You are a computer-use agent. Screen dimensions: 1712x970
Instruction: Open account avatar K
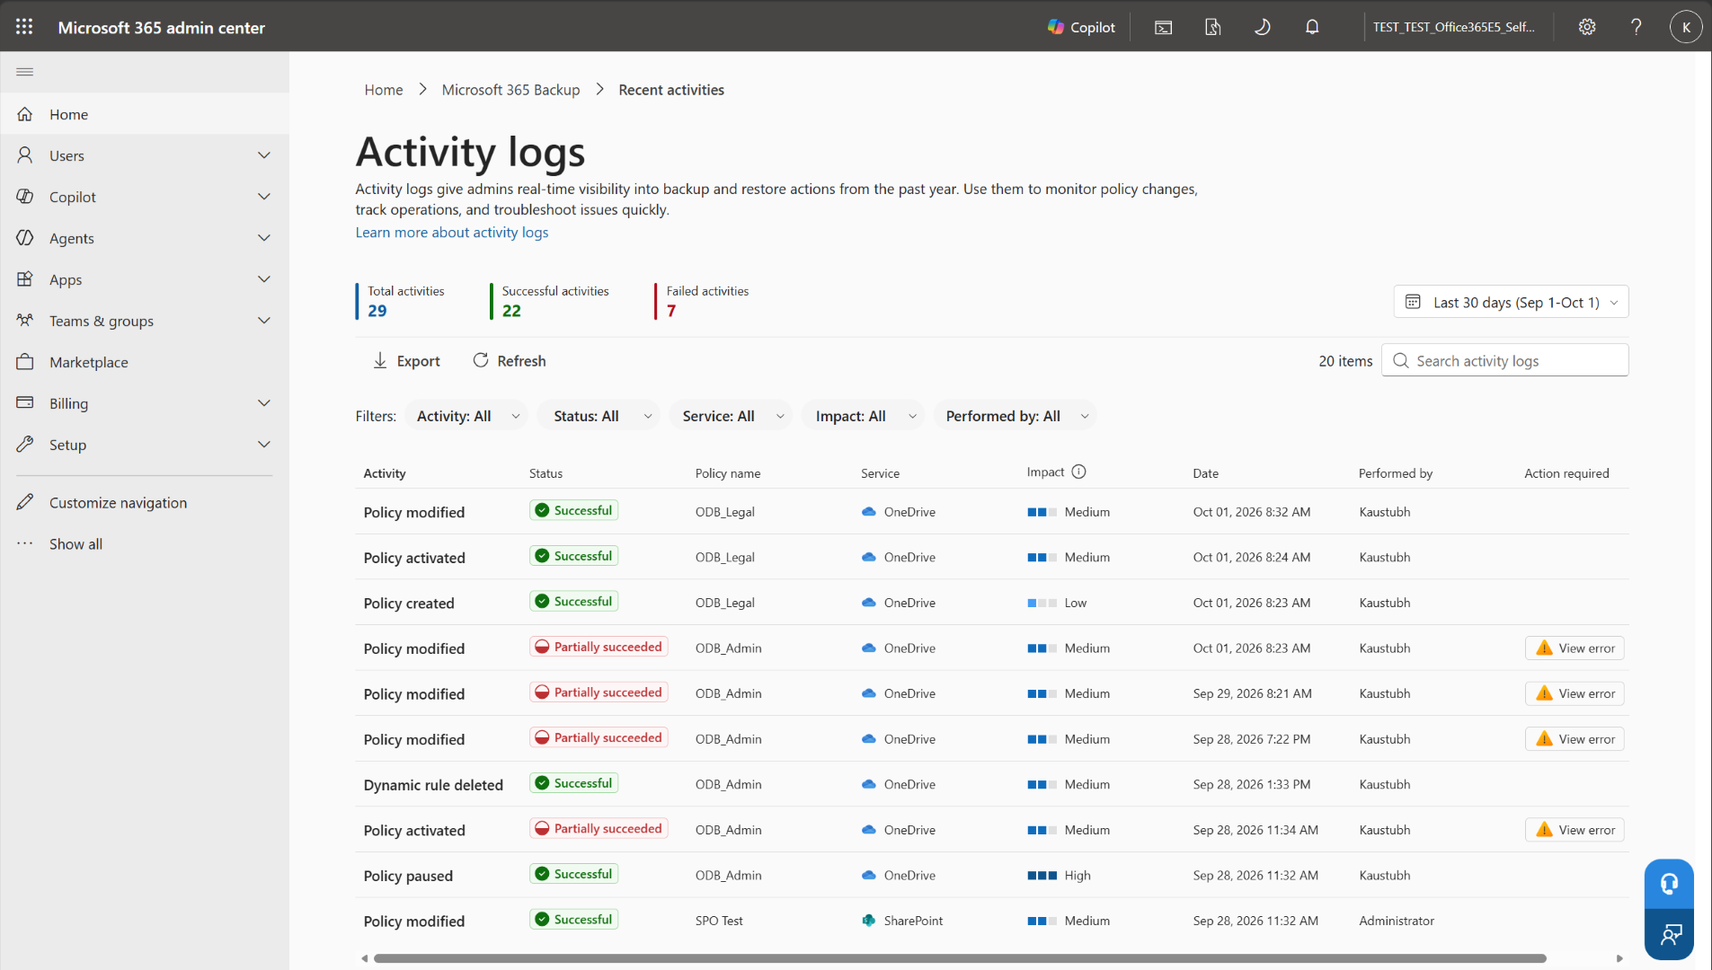point(1686,27)
